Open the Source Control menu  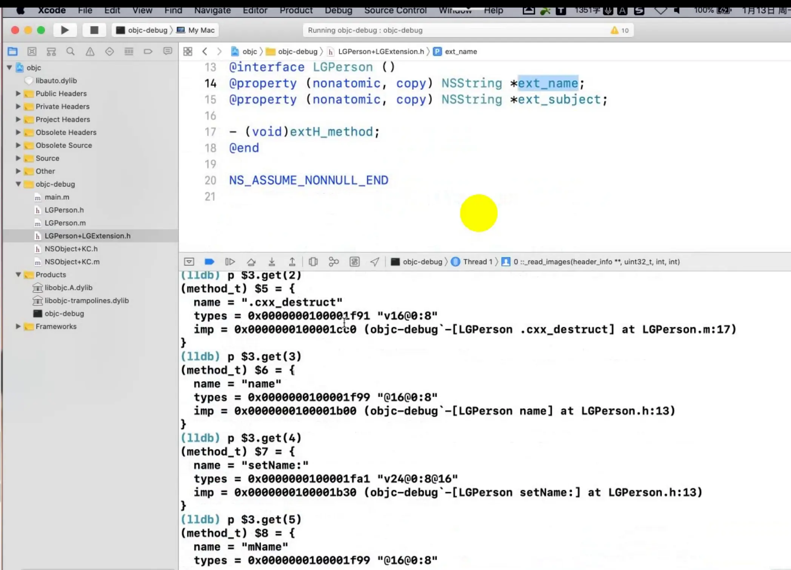tap(395, 10)
